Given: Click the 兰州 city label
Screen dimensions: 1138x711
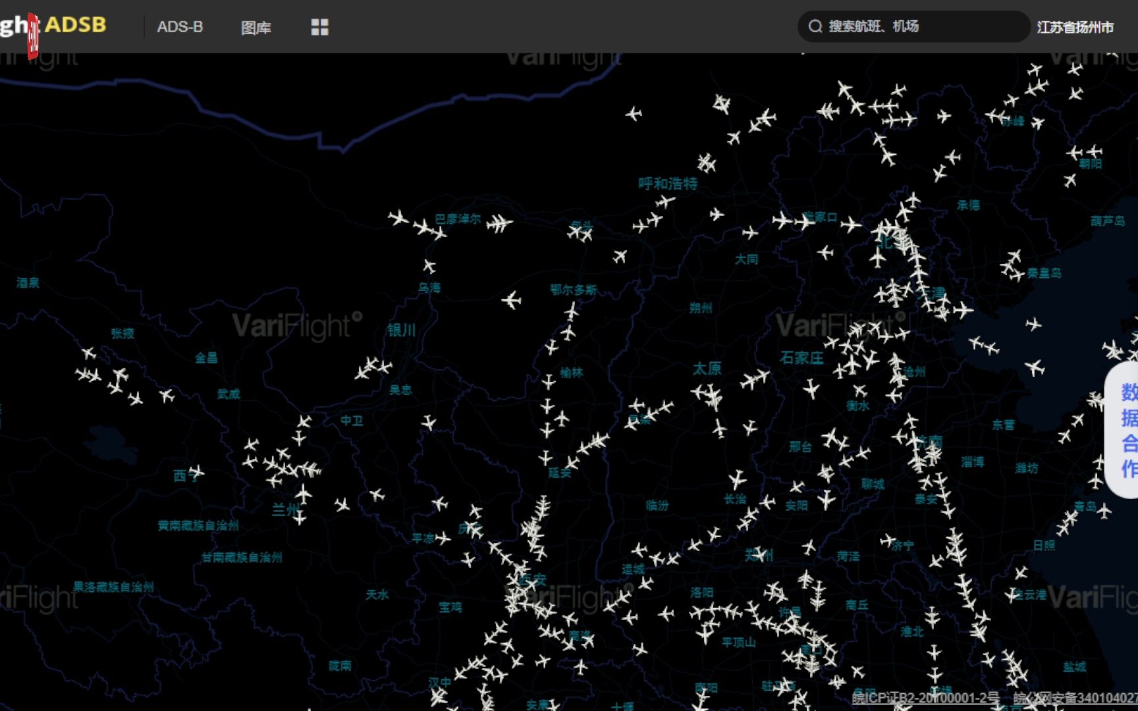Looking at the screenshot, I should pos(286,510).
